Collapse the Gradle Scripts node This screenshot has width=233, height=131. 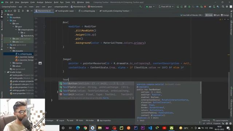pos(5,72)
